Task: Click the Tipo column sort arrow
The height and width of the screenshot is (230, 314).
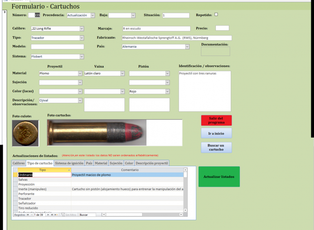Action: coord(69,170)
